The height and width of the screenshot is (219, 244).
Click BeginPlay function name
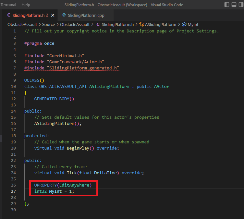click(78, 148)
